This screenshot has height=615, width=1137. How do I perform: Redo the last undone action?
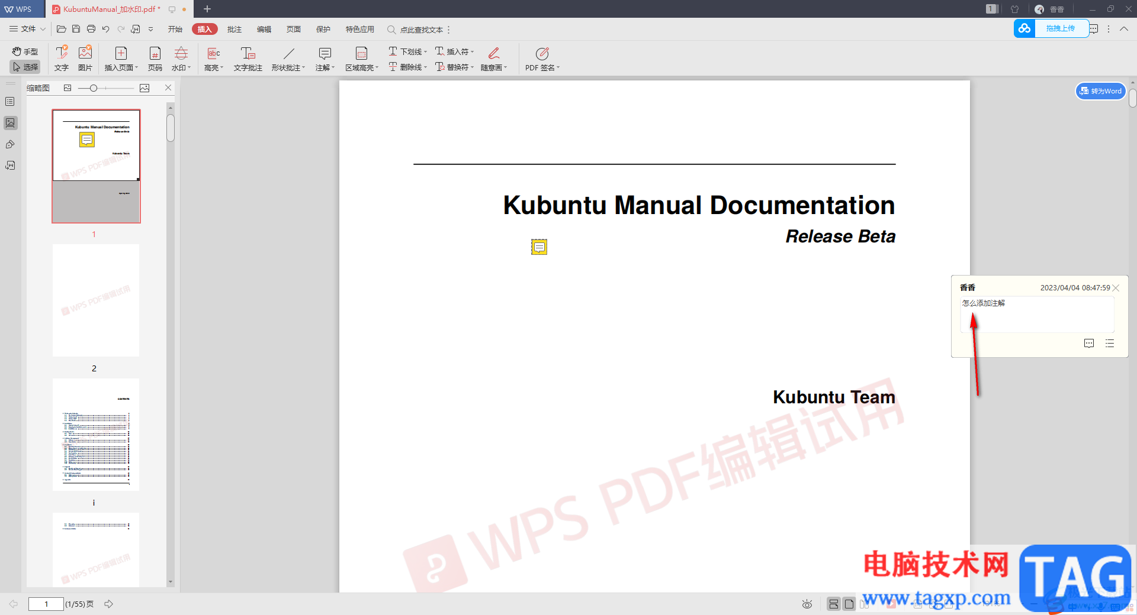click(x=121, y=29)
